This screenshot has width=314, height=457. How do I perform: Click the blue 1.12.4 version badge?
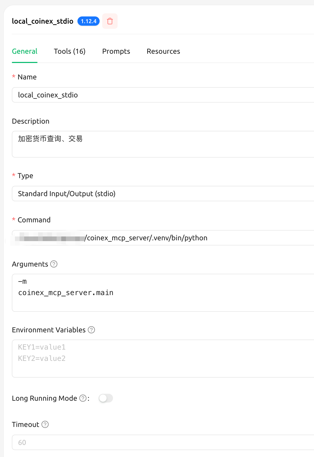coord(88,21)
